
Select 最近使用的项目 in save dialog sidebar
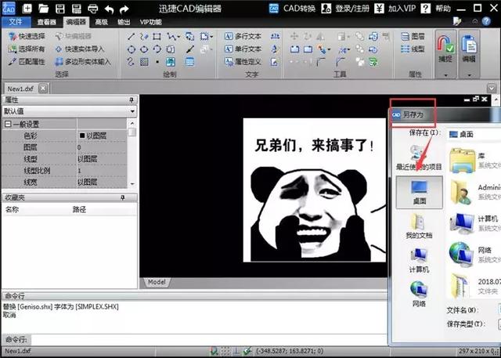coord(419,157)
